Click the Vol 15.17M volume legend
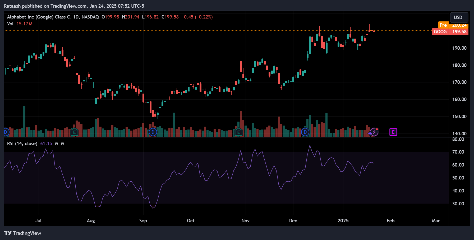The height and width of the screenshot is (240, 474). pos(20,24)
